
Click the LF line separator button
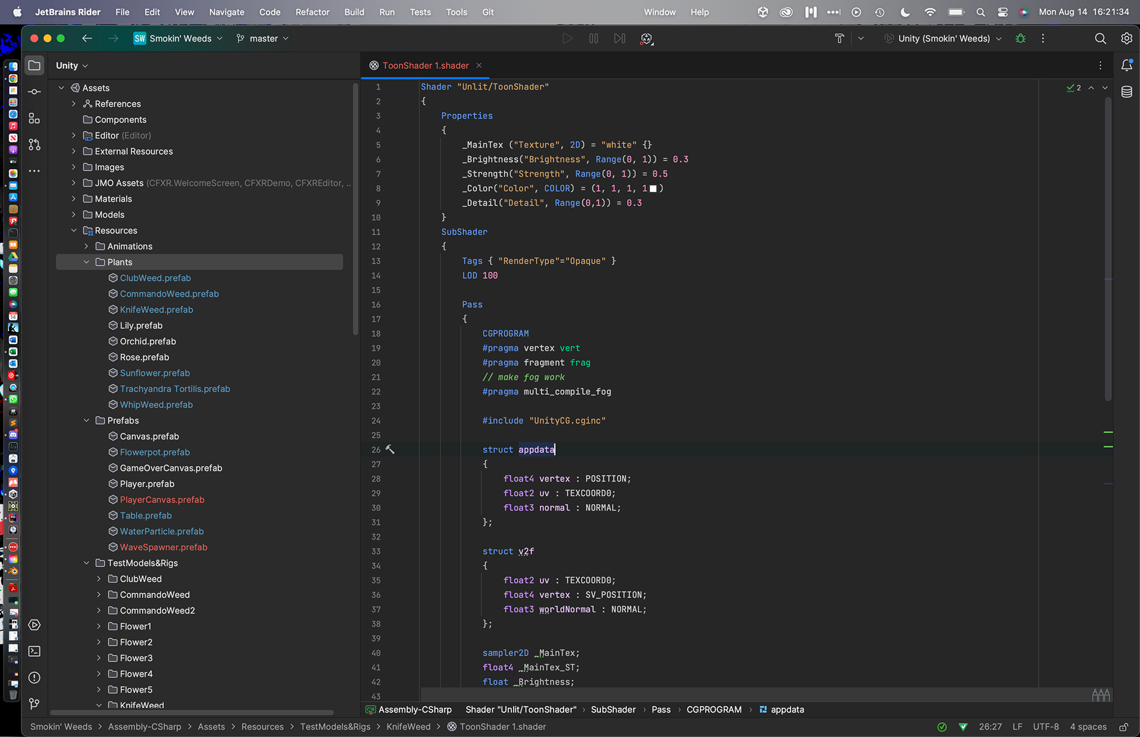1017,727
